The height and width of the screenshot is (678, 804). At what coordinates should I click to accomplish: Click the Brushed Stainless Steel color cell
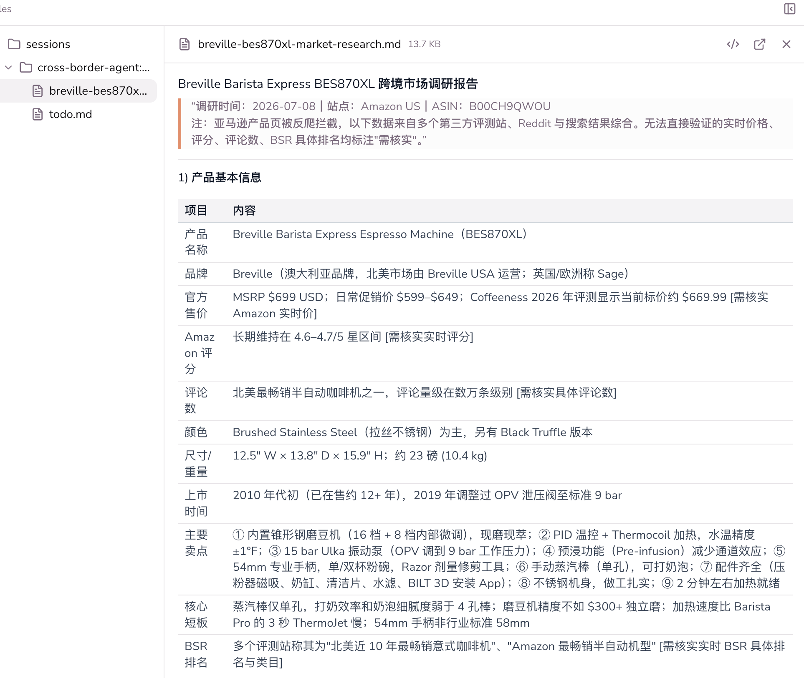click(x=412, y=432)
